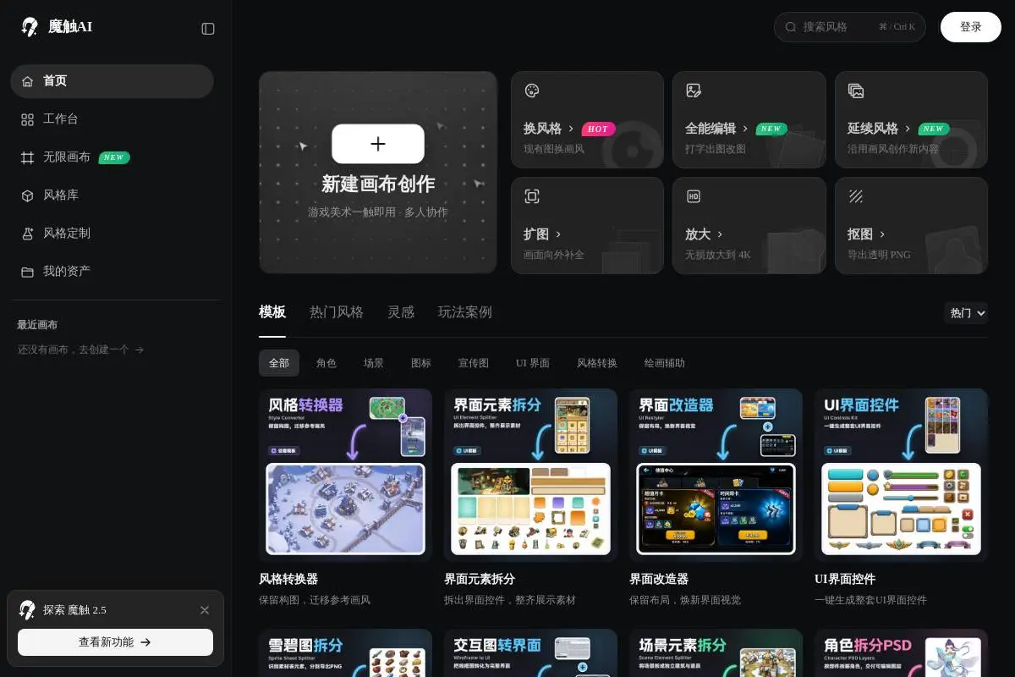Click the 最近画布 section label
This screenshot has width=1015, height=677.
tap(37, 325)
